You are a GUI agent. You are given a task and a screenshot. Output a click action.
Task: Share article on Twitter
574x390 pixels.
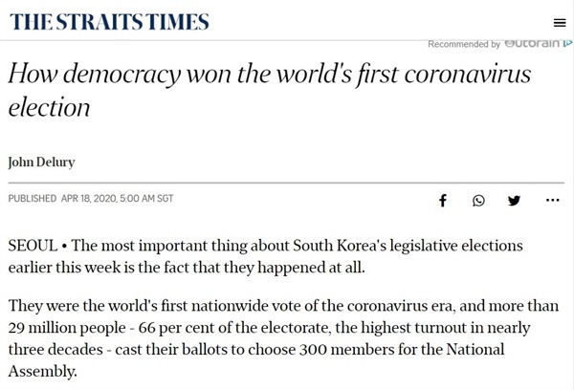pos(514,201)
